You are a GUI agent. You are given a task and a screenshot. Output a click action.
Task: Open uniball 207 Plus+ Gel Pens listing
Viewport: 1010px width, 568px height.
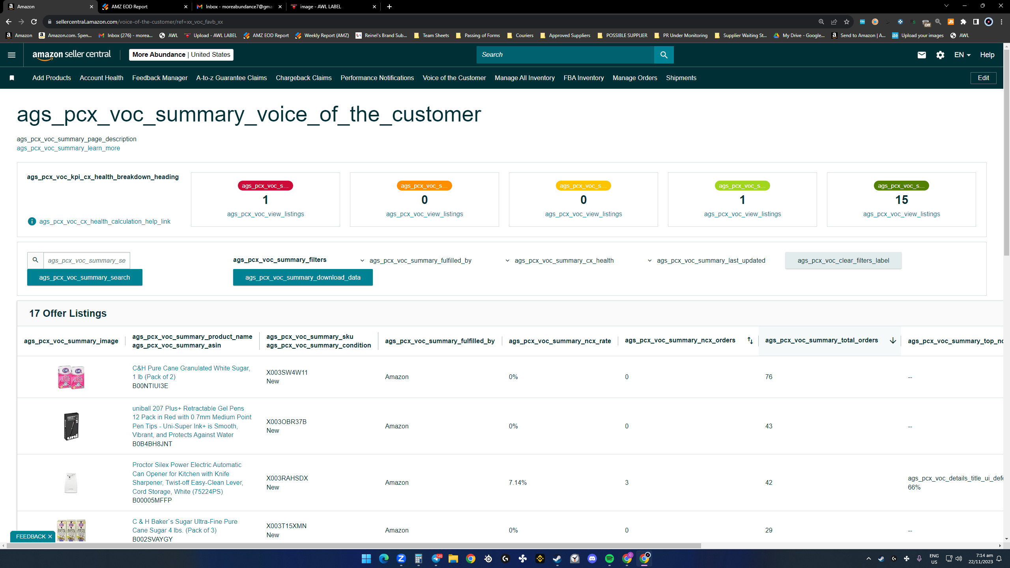point(192,422)
